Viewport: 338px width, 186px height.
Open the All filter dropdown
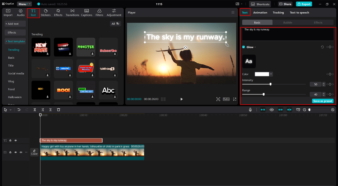115,24
